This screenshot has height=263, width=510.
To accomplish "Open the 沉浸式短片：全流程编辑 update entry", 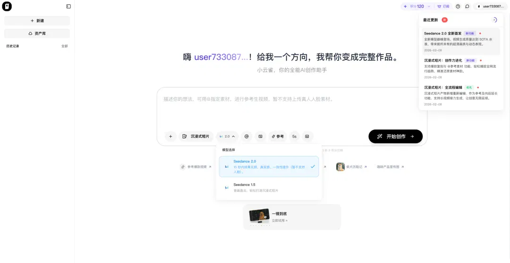I will pos(461,96).
